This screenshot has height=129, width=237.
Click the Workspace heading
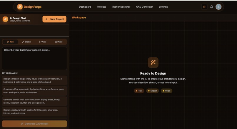(x=79, y=18)
